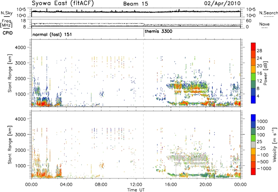Click the '08:00' time axis tick label
The height and width of the screenshot is (192, 278).
click(x=101, y=184)
